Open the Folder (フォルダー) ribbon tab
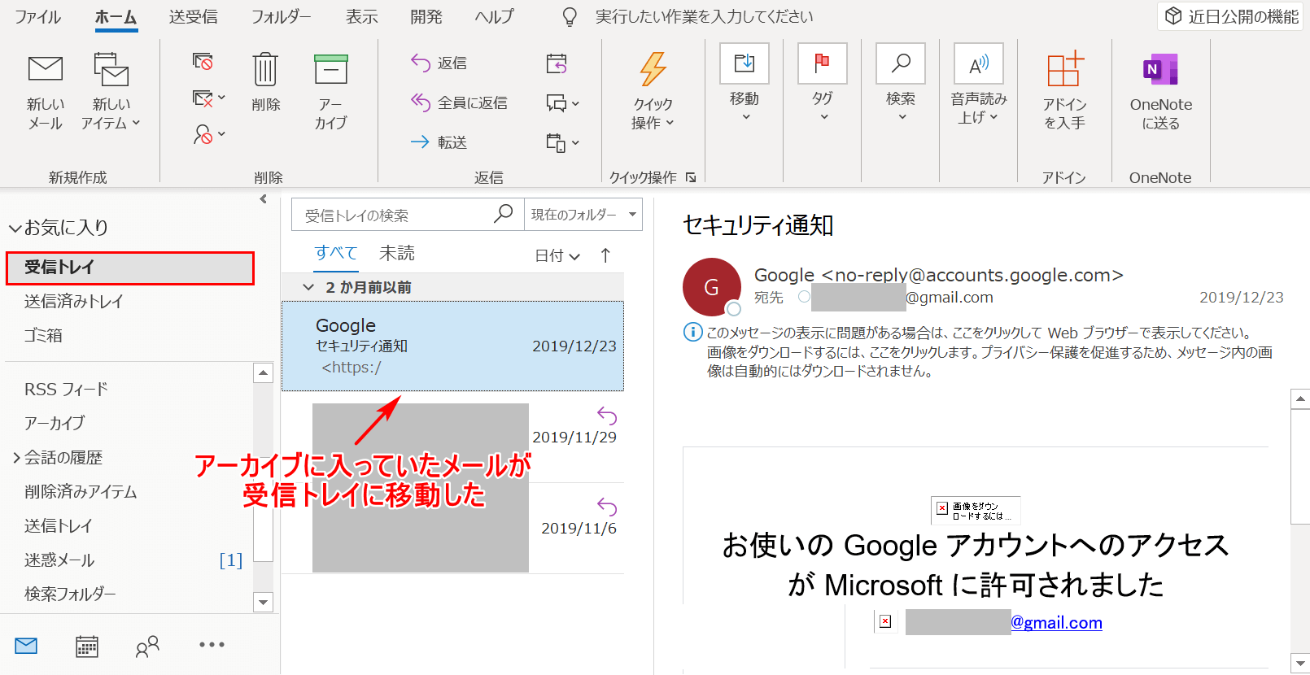 [281, 17]
